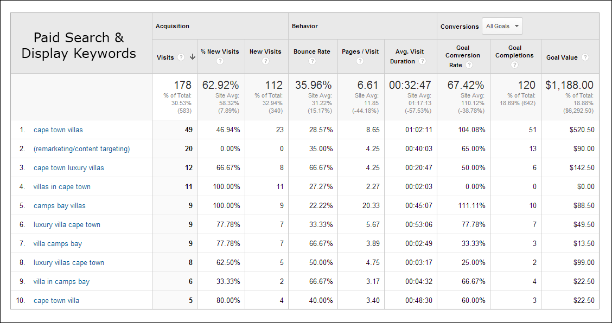
Task: Sort by Goal Completions column header
Action: [515, 51]
